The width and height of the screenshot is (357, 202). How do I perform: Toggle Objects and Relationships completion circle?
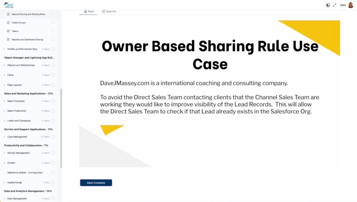pyautogui.click(x=53, y=65)
